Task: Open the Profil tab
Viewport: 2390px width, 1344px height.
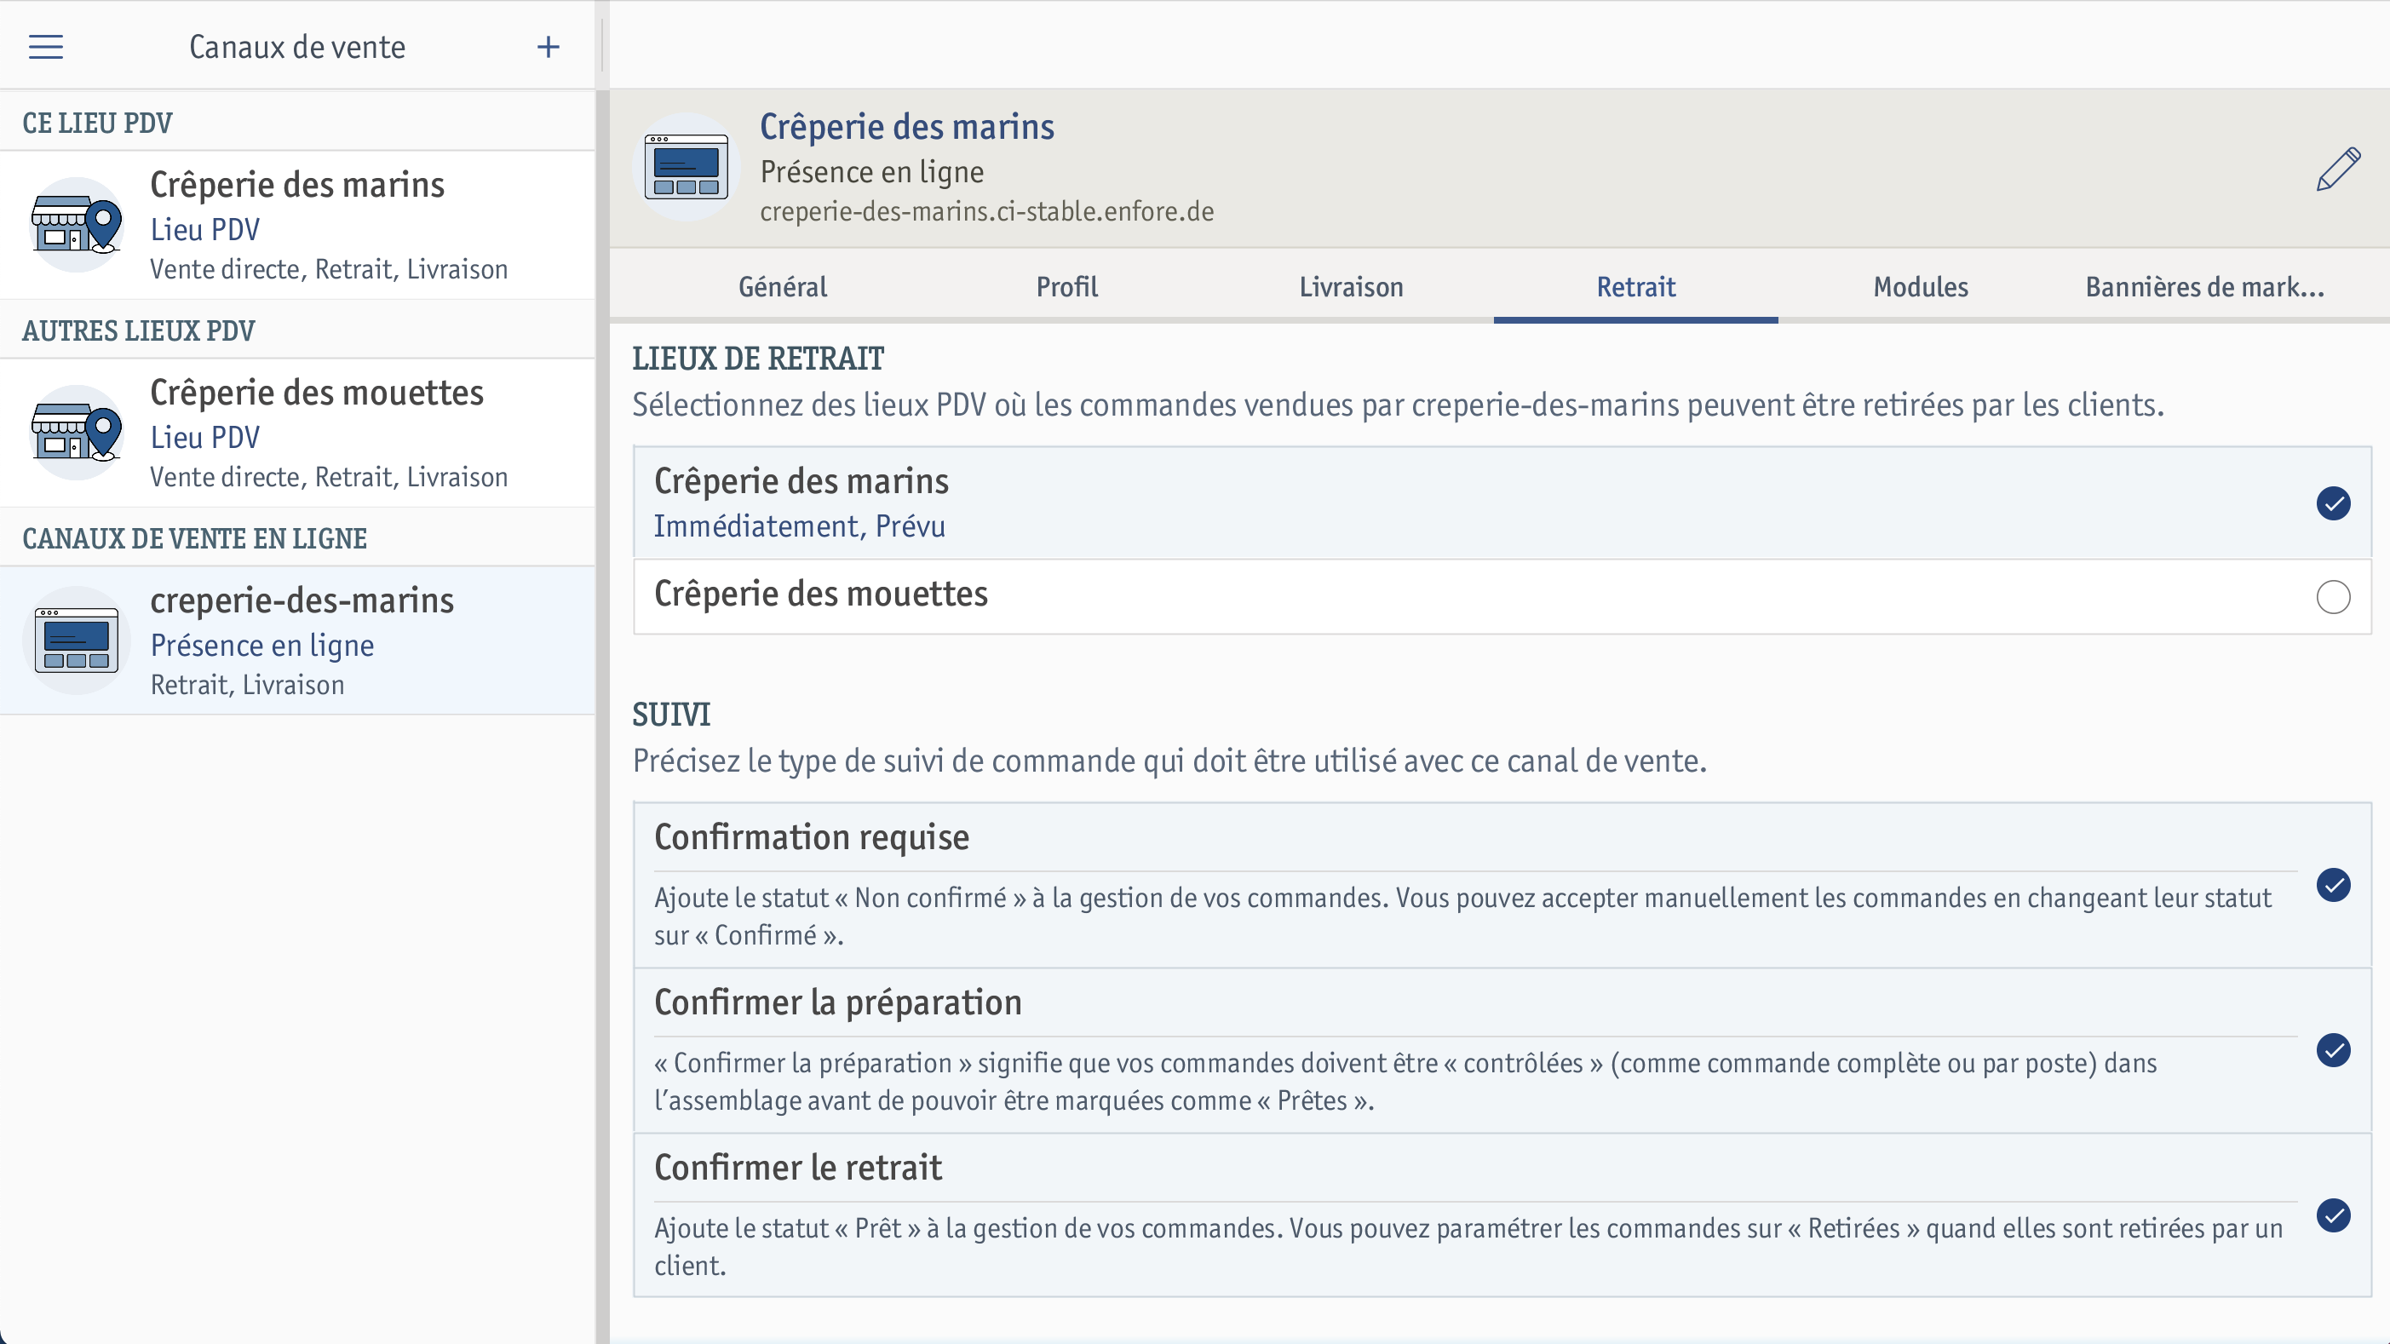Action: 1067,287
